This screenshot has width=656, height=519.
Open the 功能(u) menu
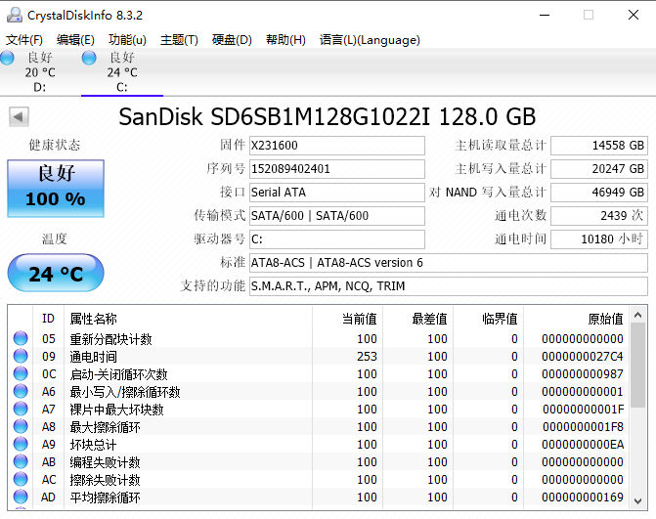click(x=127, y=40)
